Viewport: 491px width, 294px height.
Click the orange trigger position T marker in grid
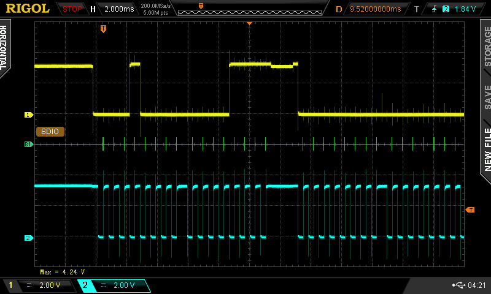(103, 29)
